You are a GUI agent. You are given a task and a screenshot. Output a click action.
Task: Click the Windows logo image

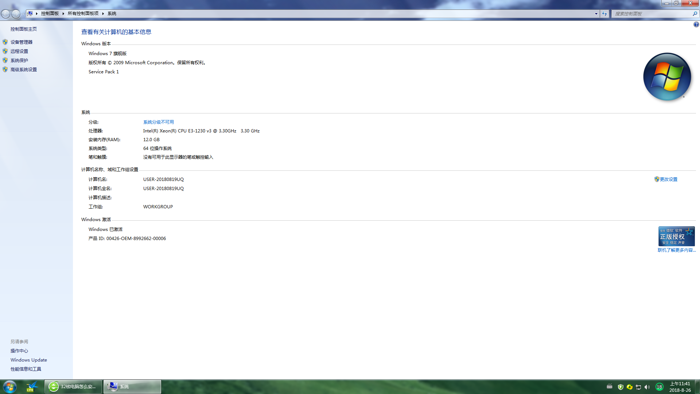pyautogui.click(x=667, y=77)
